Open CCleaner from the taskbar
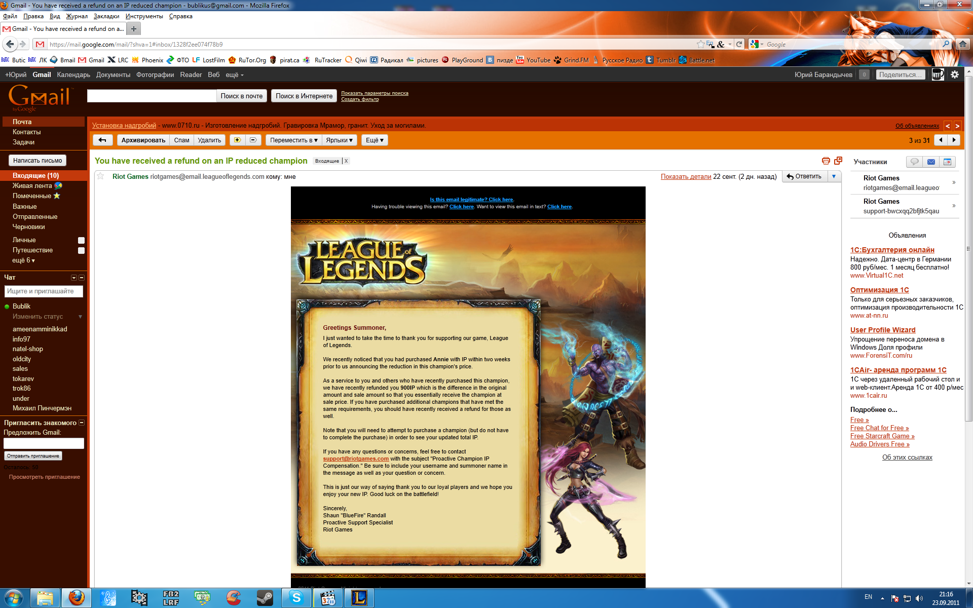The image size is (973, 608). (233, 598)
